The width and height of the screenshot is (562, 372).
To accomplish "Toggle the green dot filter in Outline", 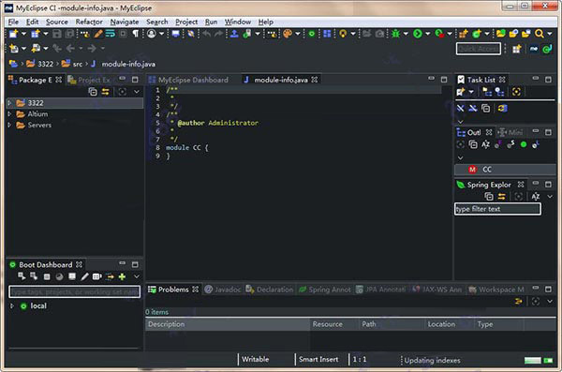I will [524, 144].
